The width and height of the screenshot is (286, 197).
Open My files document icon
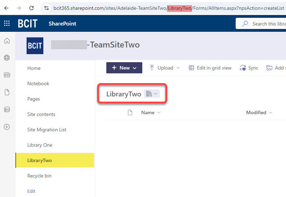pos(7,92)
